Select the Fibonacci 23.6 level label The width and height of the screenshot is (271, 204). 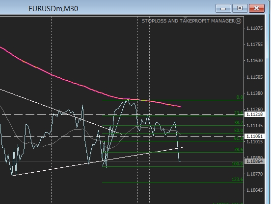pos(239,113)
